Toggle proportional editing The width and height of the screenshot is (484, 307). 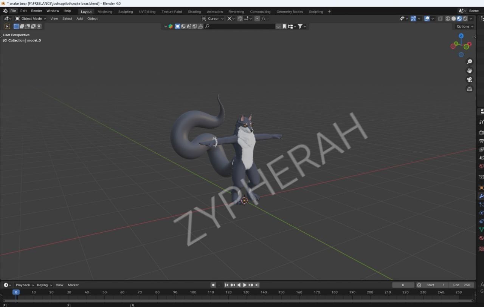(257, 18)
